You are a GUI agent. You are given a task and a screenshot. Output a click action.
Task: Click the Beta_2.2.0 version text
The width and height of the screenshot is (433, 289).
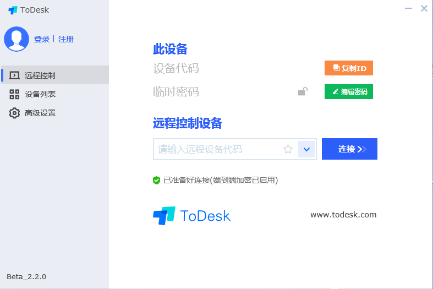point(26,276)
